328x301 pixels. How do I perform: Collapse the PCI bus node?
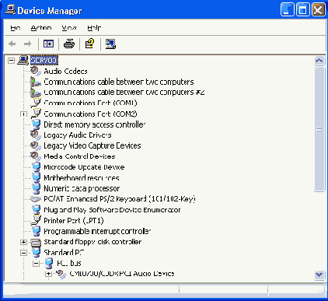click(37, 264)
